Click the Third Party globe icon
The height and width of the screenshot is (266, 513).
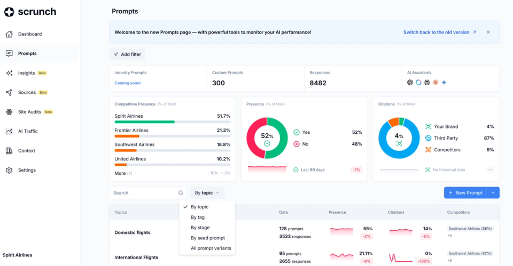tap(428, 138)
